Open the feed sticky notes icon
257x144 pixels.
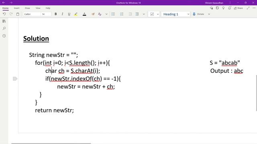pos(217,8)
